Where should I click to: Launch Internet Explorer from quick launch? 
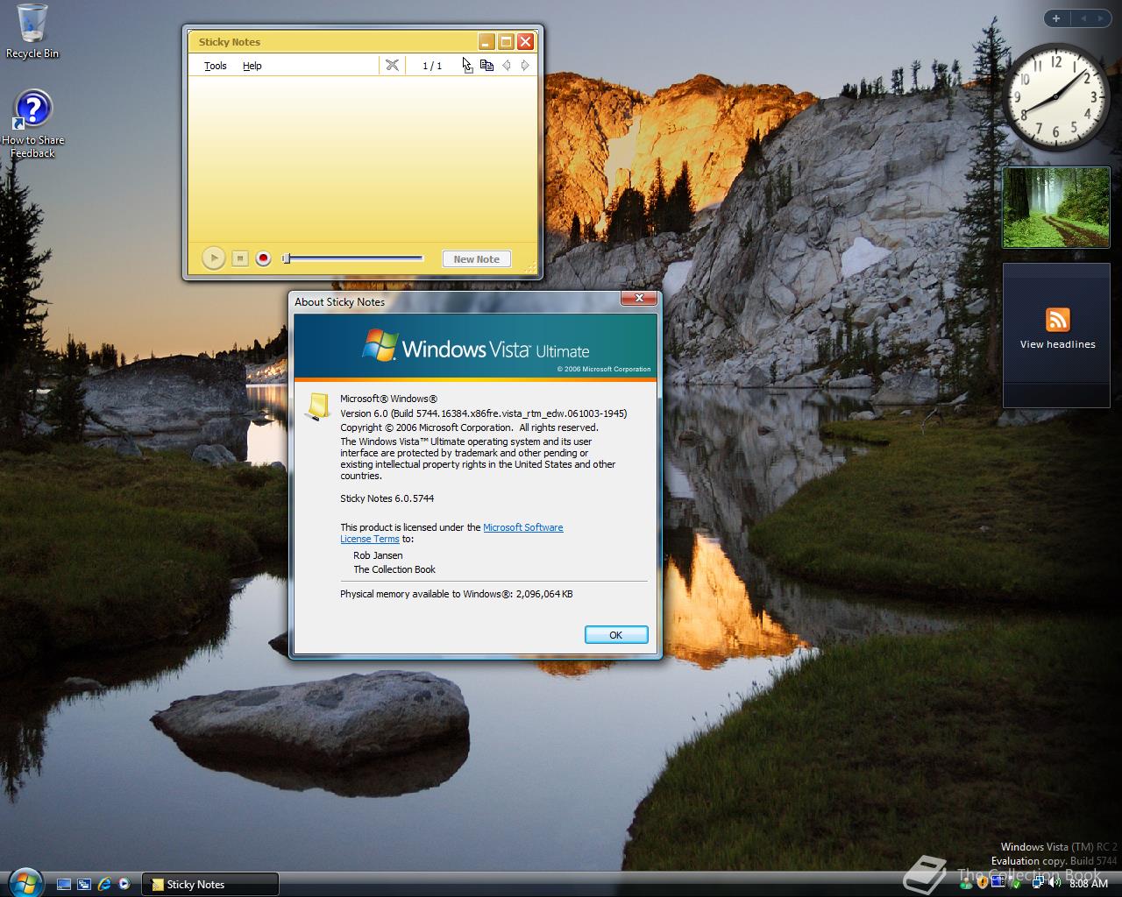(104, 884)
